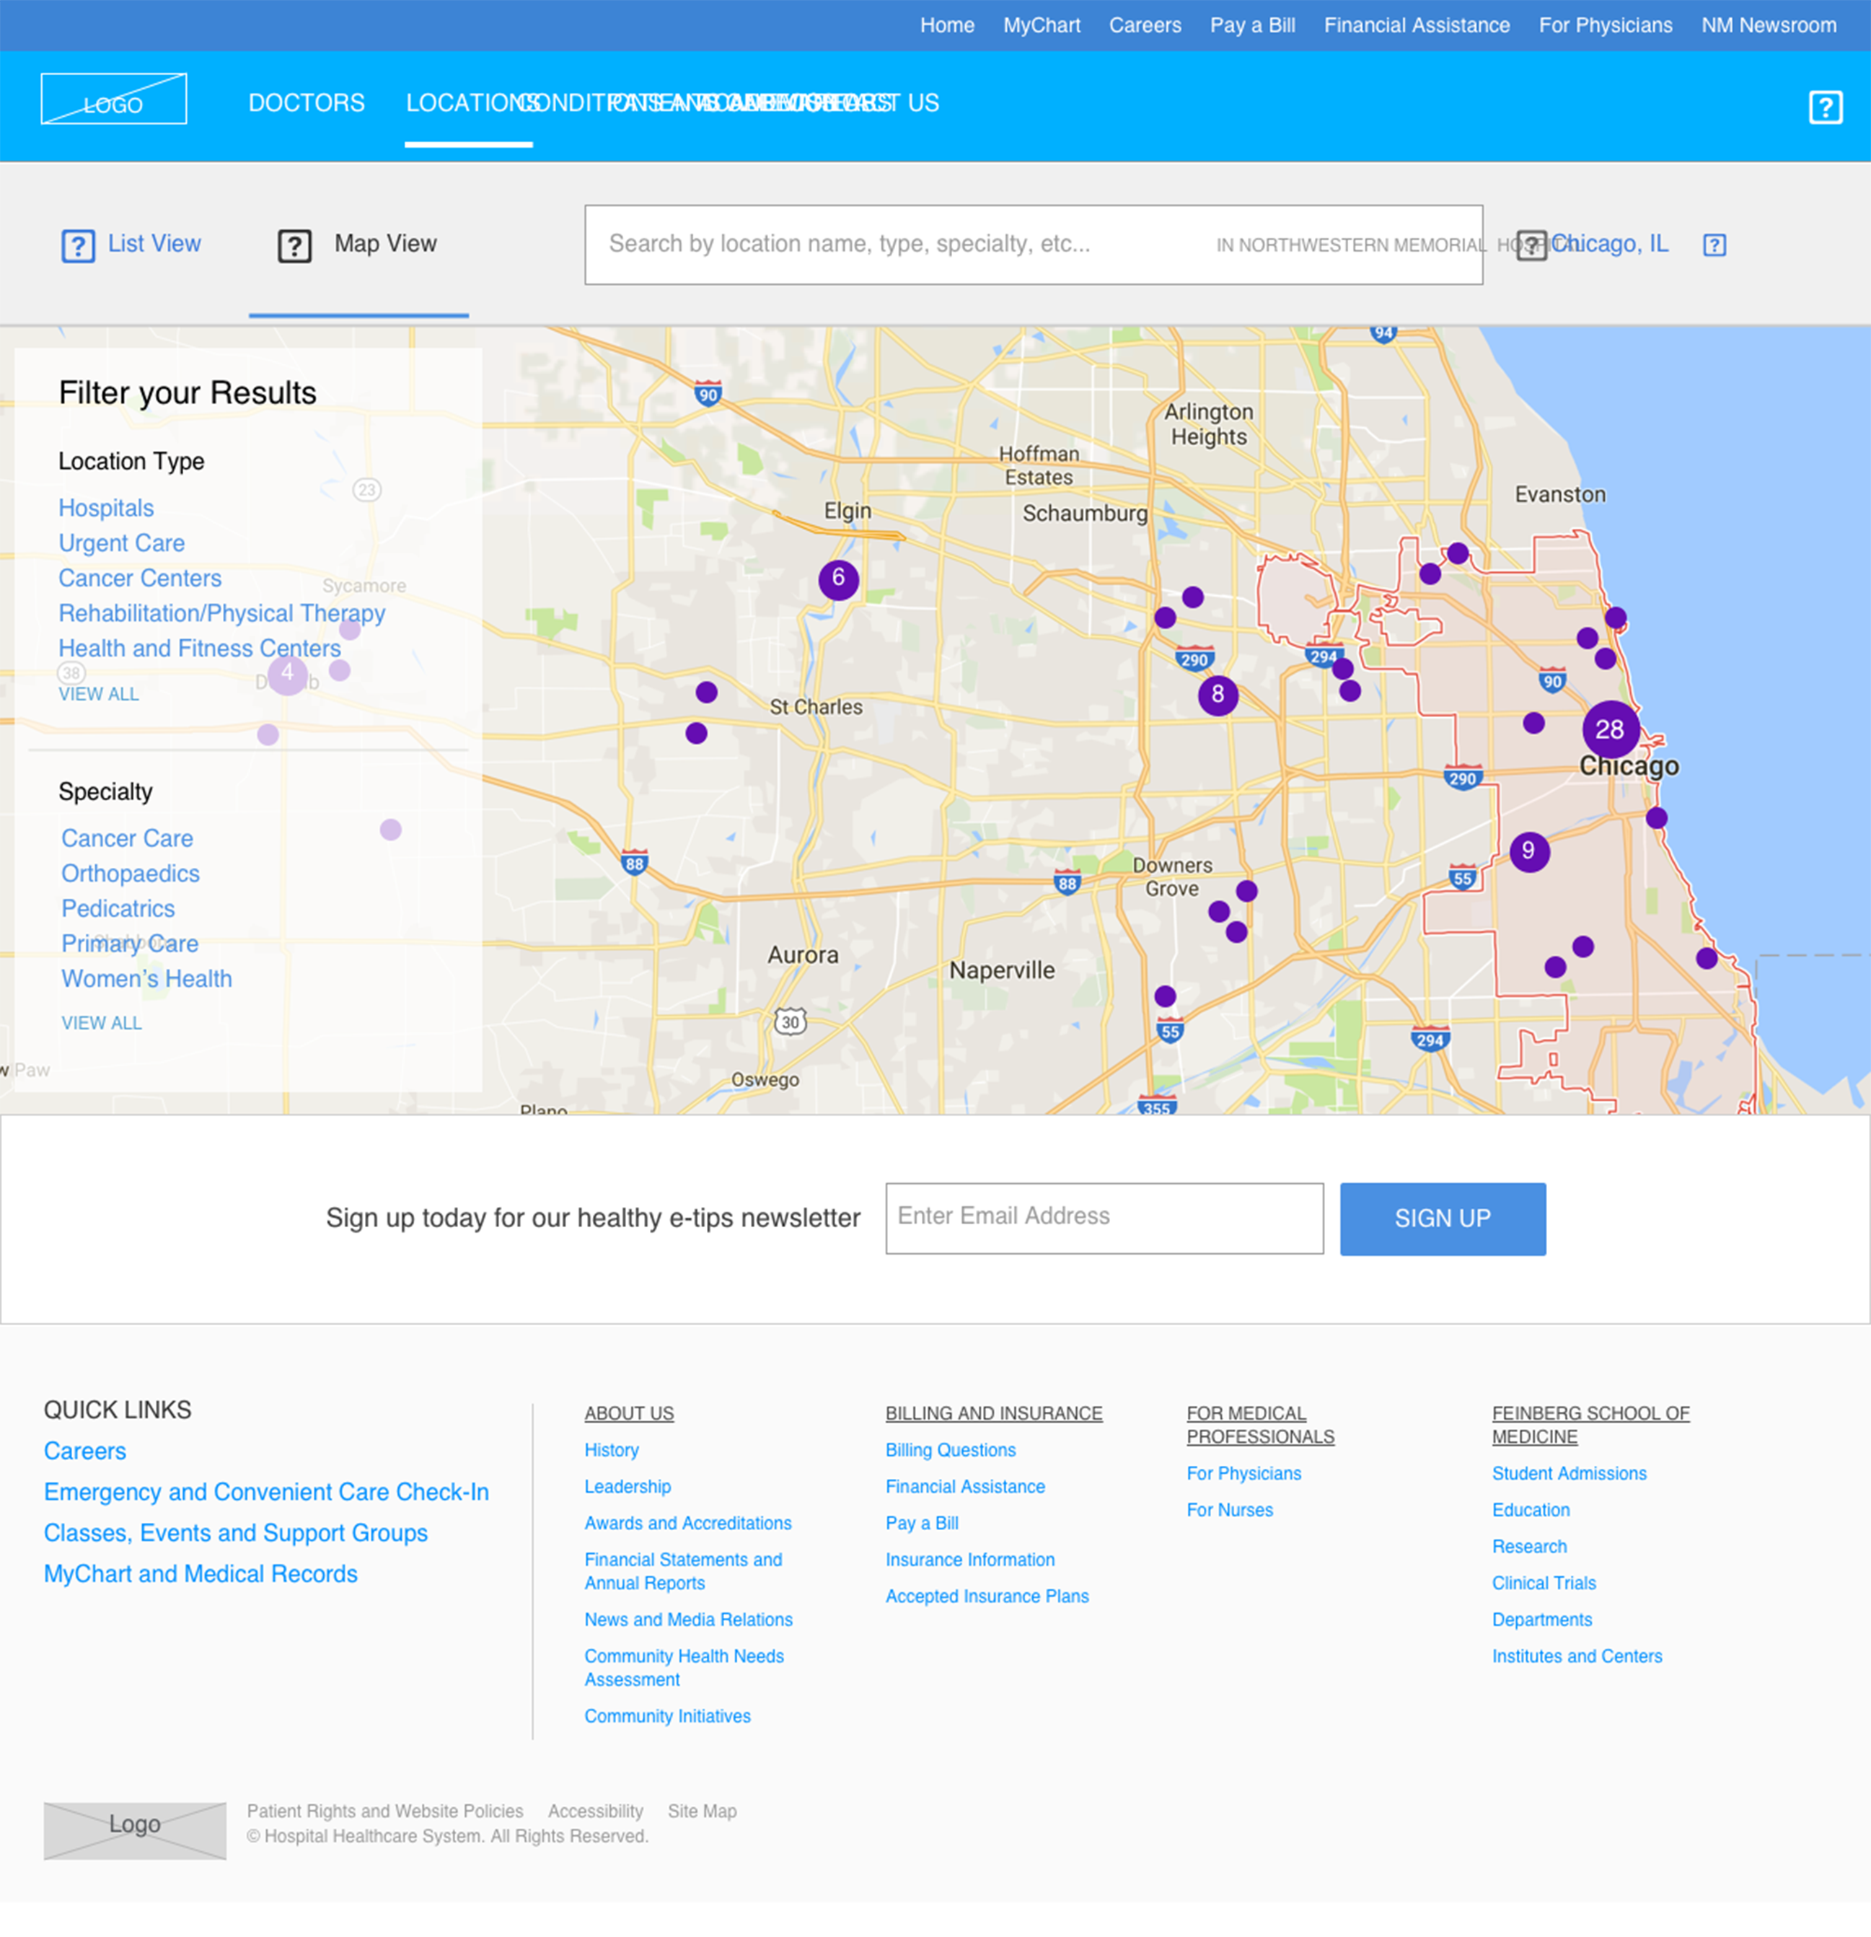Open the DOCTORS menu

point(307,102)
